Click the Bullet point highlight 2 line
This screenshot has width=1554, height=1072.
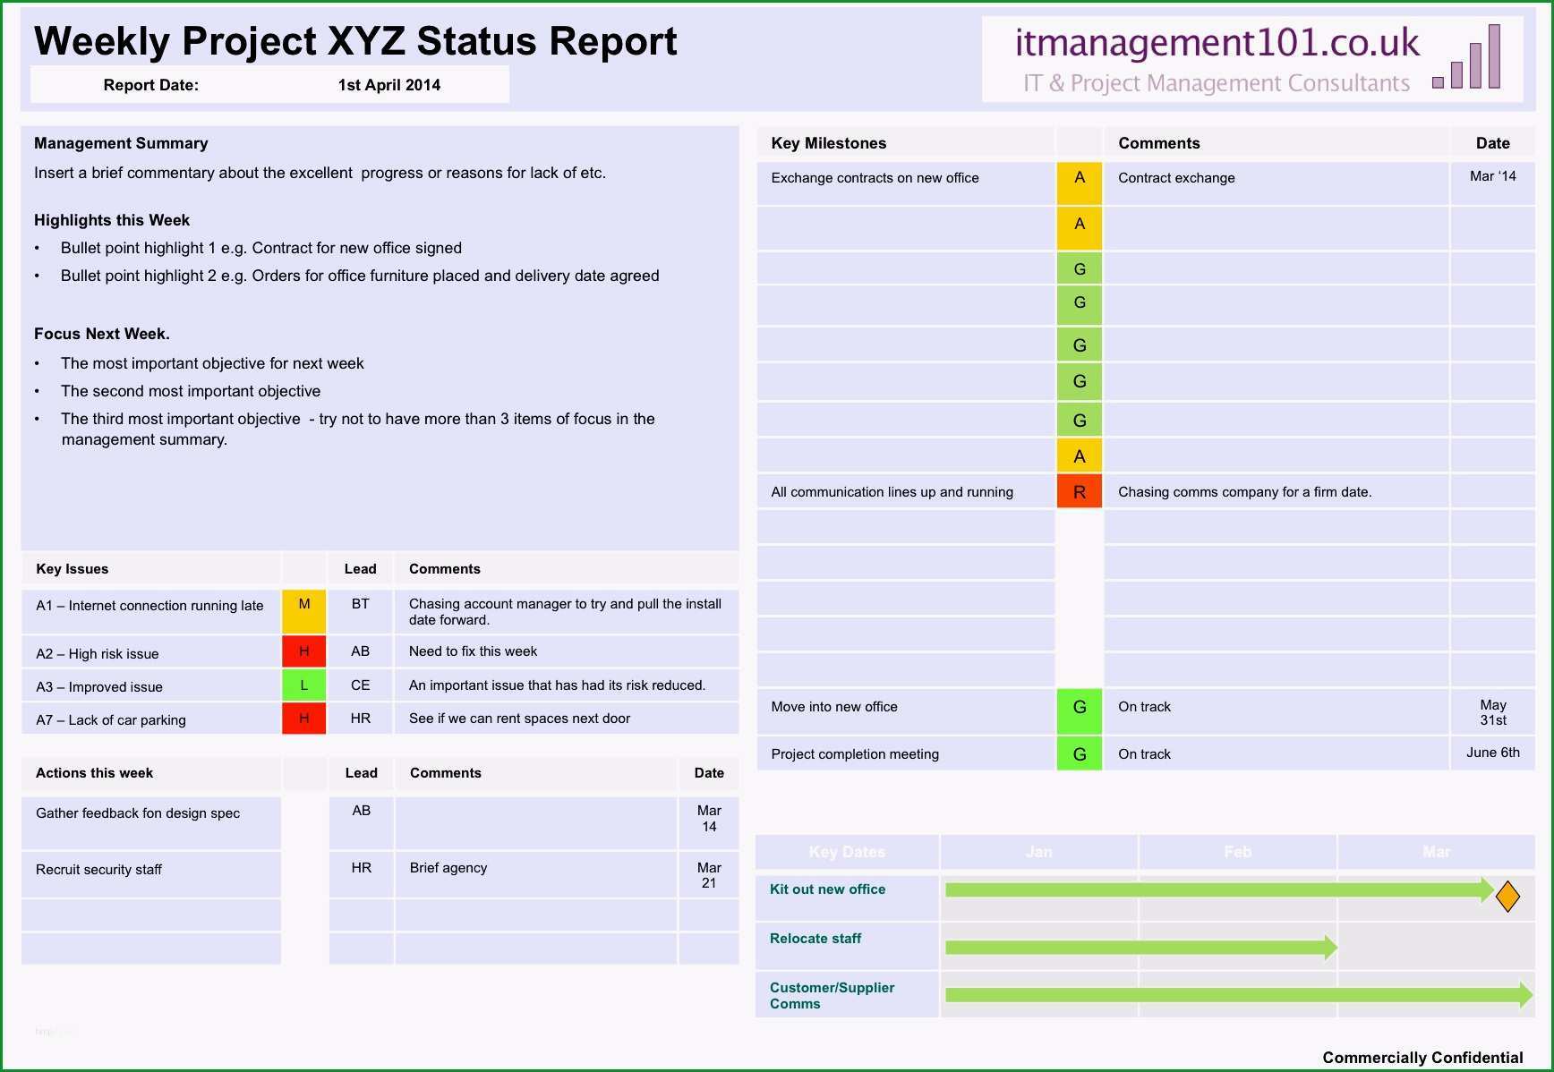360,276
